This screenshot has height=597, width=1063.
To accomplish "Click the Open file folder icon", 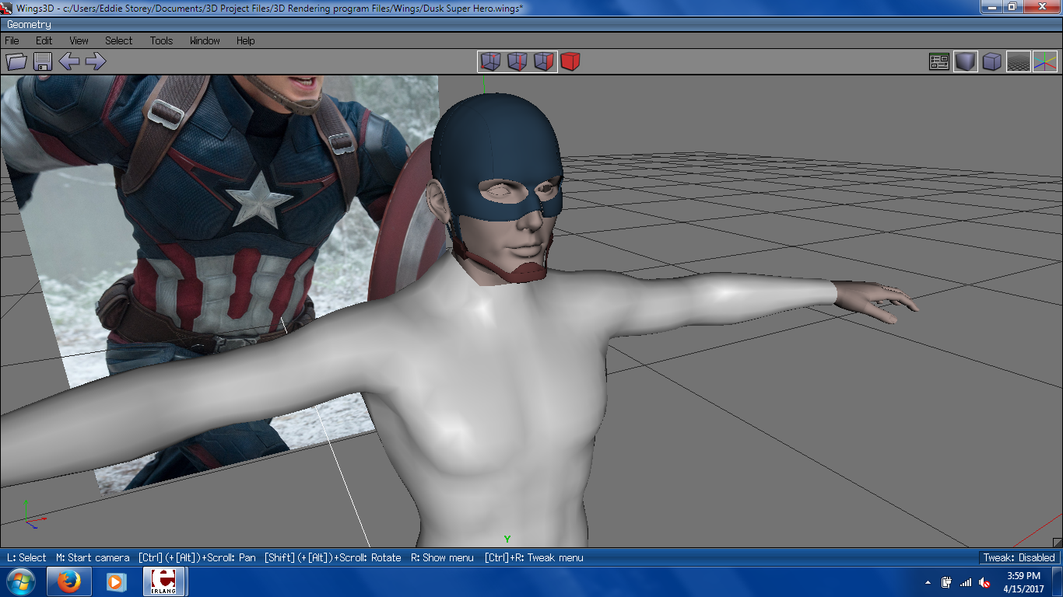I will click(16, 61).
